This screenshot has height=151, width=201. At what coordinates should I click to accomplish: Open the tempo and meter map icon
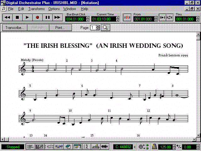coord(86,147)
